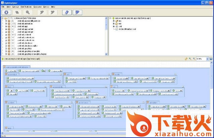Click the magnifier search toolbar button
The image size is (214, 138).
click(28, 12)
